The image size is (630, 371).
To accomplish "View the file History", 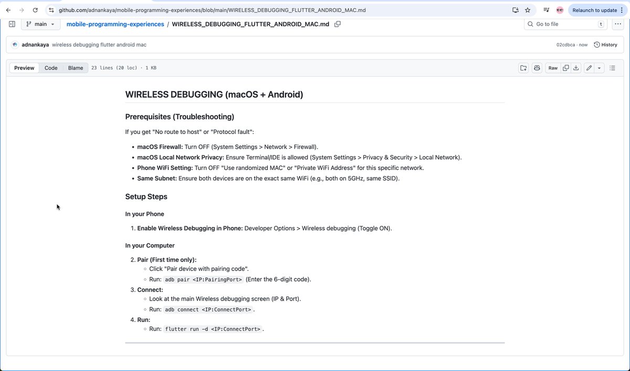I will [x=605, y=45].
